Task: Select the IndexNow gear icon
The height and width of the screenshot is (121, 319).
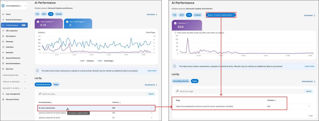Action: point(3,47)
